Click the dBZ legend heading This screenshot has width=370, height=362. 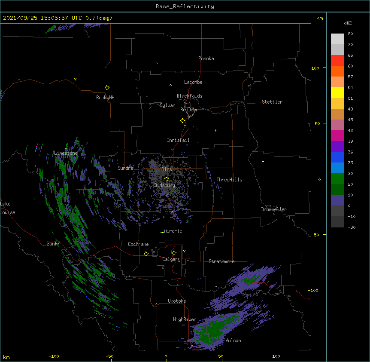coord(348,23)
